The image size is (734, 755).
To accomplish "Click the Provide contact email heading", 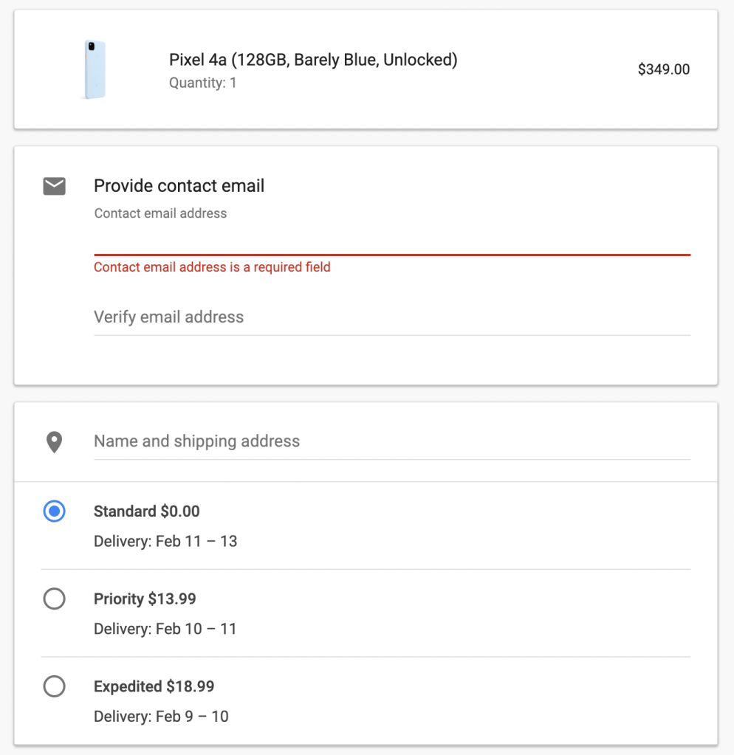I will [179, 186].
